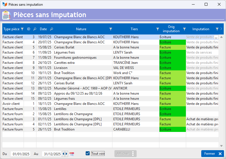The image size is (226, 159).
Task: Open the Imputation column filter funnel
Action: [217, 29]
